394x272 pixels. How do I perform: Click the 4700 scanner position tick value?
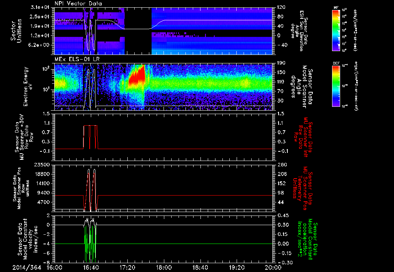(44, 202)
